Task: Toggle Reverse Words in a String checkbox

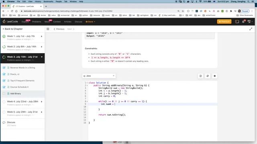Action: click(x=4, y=68)
